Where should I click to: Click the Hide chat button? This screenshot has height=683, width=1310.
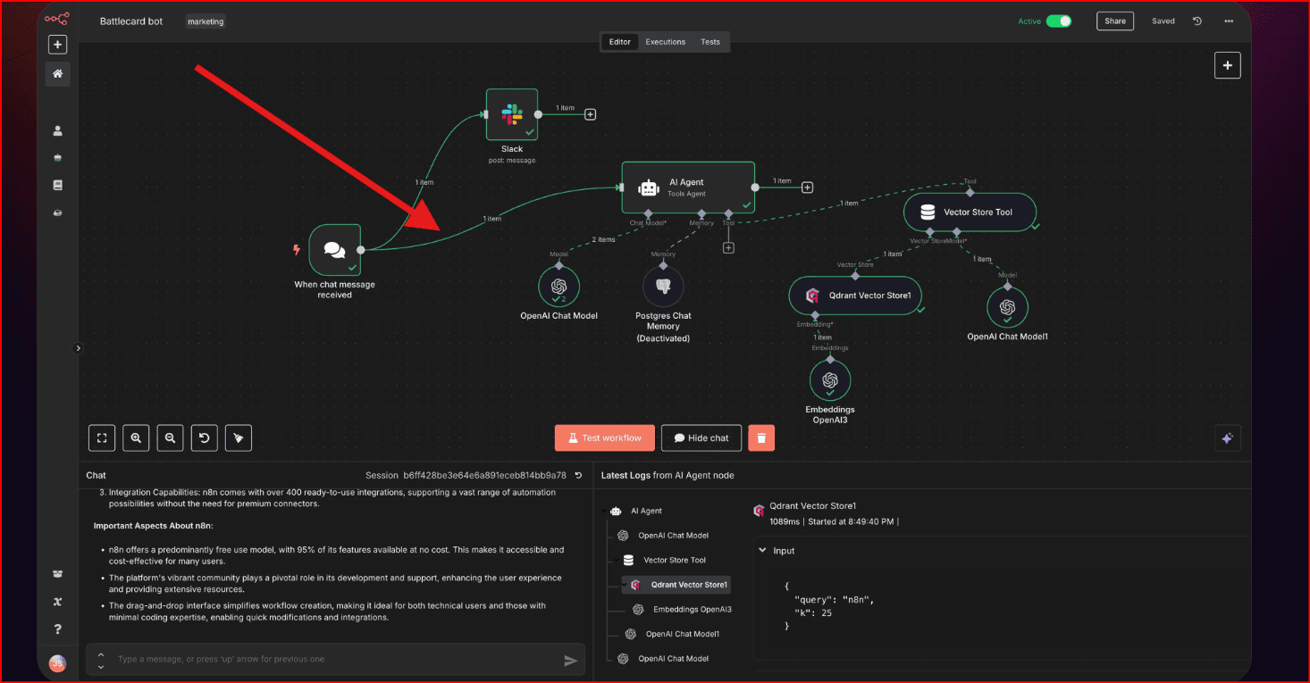pos(701,437)
